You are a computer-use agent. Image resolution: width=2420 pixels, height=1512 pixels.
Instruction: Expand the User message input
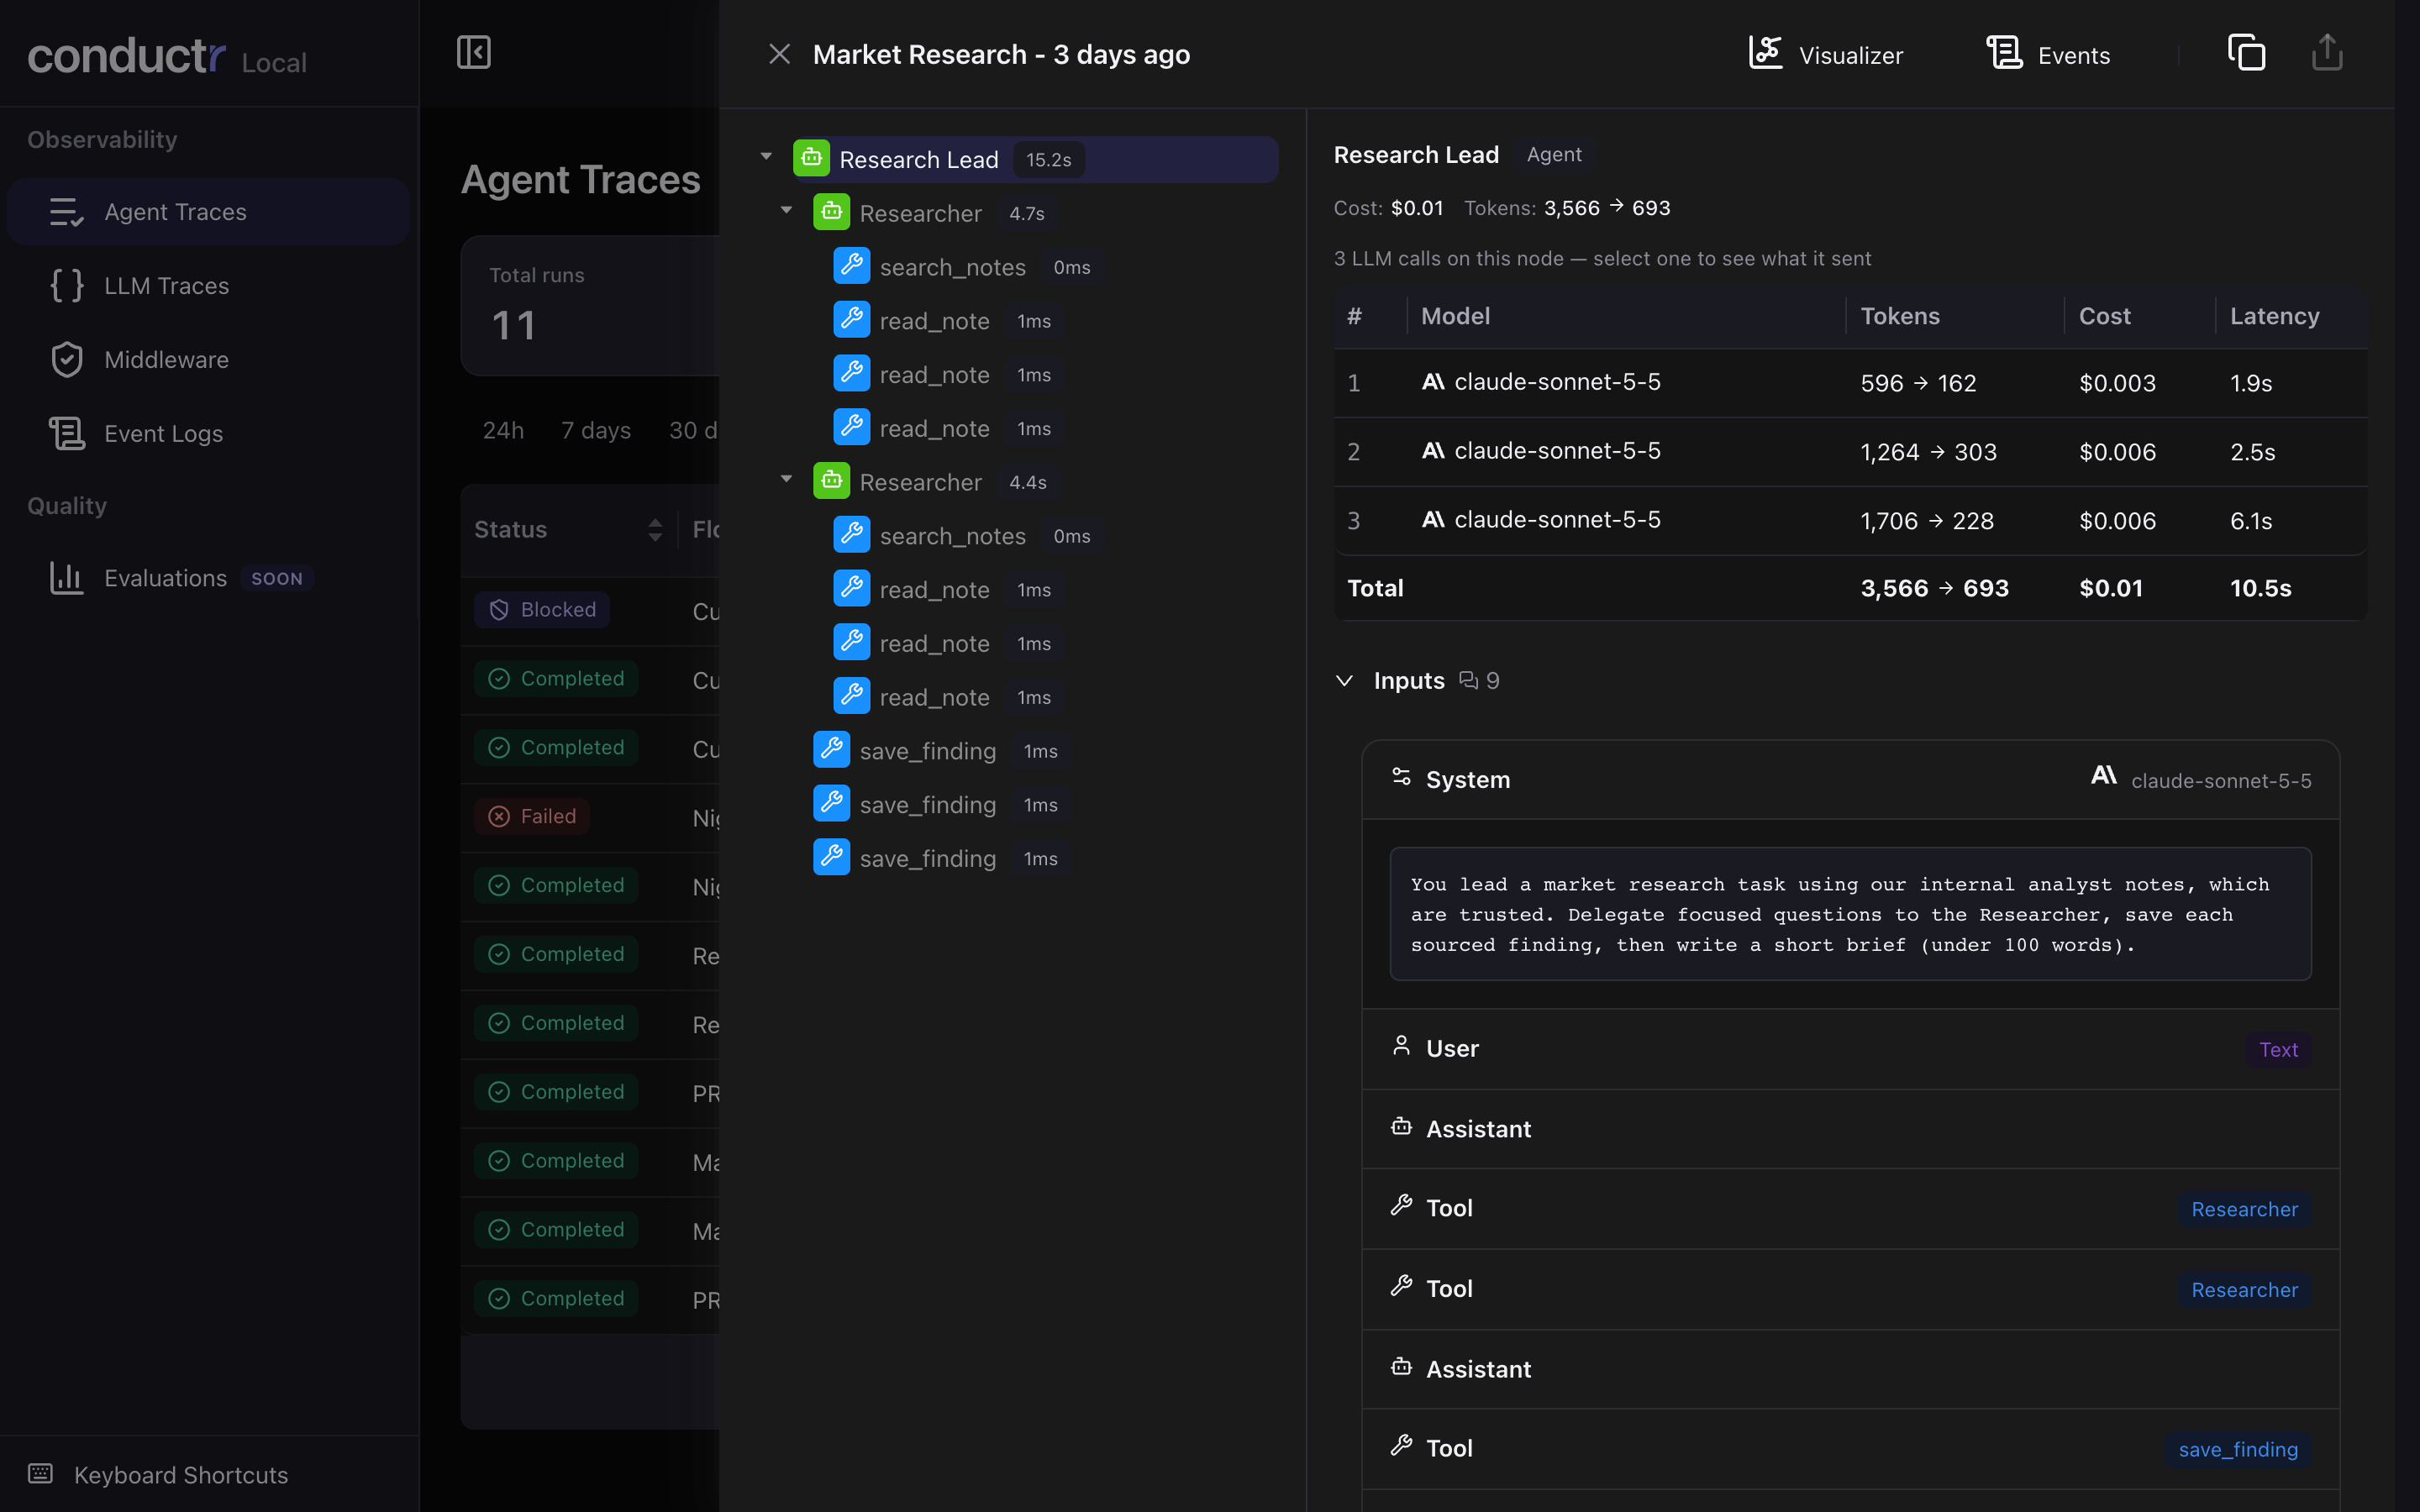pyautogui.click(x=1850, y=1049)
